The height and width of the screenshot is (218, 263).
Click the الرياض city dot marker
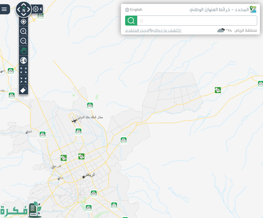83,177
